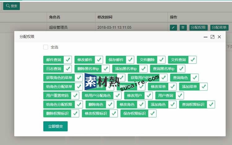This screenshot has width=232, height=145.
Task: Uncheck the 给角色分配权限 permission
Action: click(63, 105)
